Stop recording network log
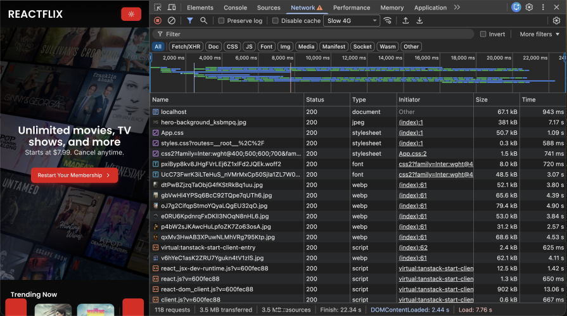 pos(158,21)
